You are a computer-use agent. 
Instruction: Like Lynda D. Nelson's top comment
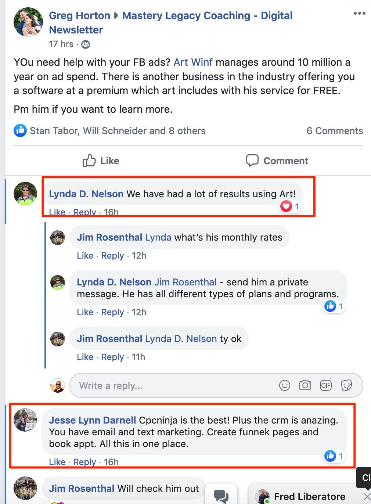pyautogui.click(x=57, y=212)
